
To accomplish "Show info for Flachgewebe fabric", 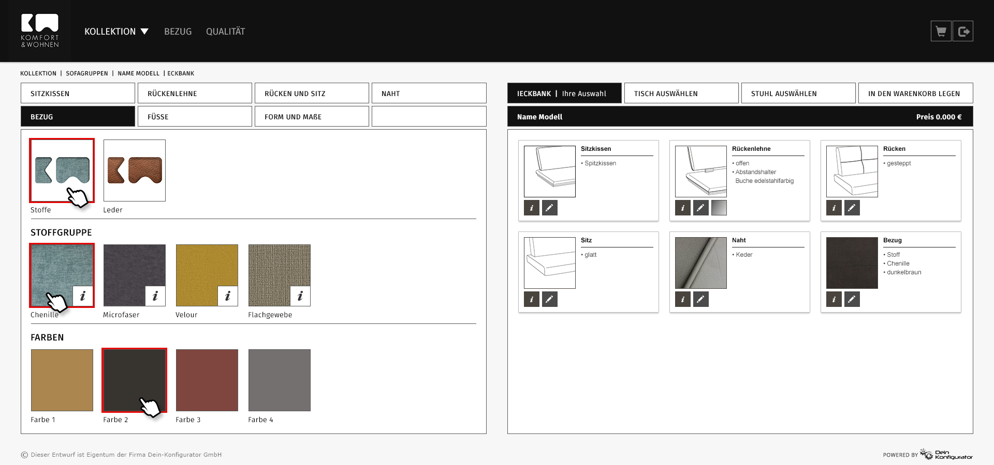I will tap(300, 296).
